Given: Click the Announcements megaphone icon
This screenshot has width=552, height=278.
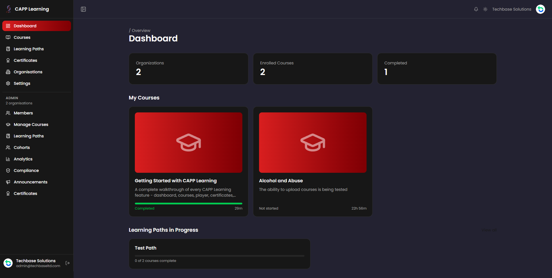Looking at the screenshot, I should coord(8,182).
